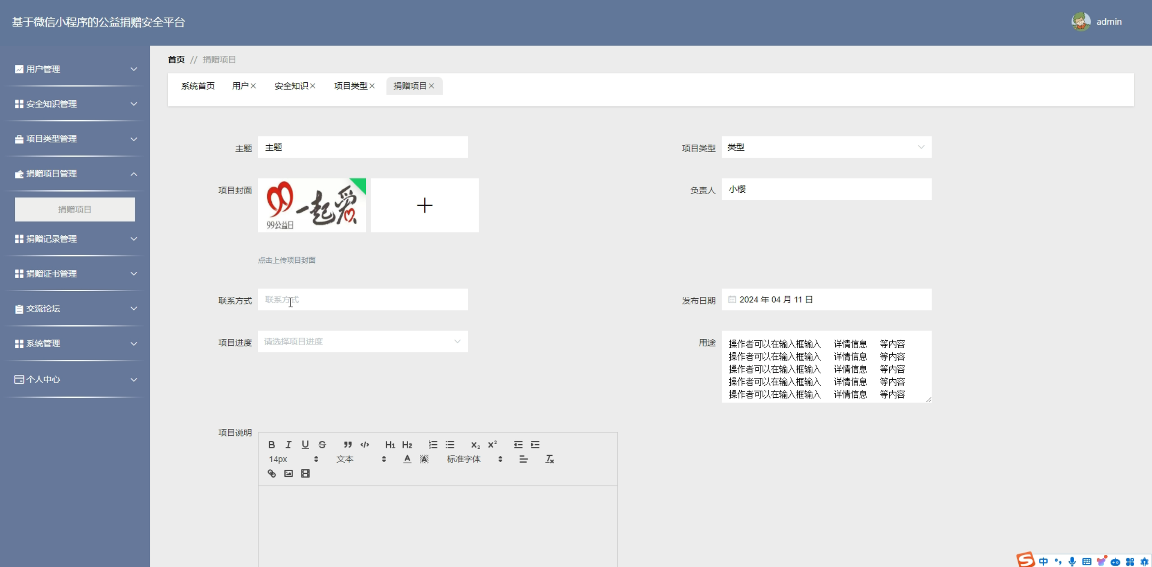Insert a blockquote in editor
Screen dimensions: 1152x567
click(x=348, y=445)
